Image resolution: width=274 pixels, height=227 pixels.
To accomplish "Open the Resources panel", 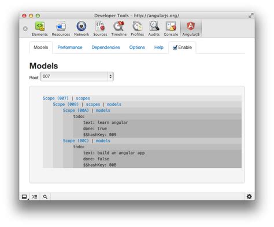I will click(x=61, y=28).
